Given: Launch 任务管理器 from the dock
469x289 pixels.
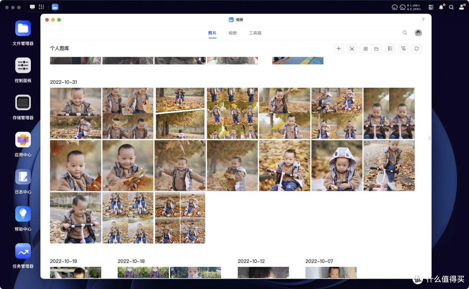Looking at the screenshot, I should tap(23, 251).
